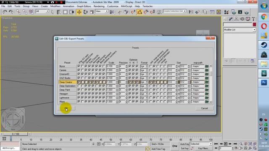269x151 pixels.
Task: Toggle the highlighted Angle Snap icon
Action: pos(140,12)
